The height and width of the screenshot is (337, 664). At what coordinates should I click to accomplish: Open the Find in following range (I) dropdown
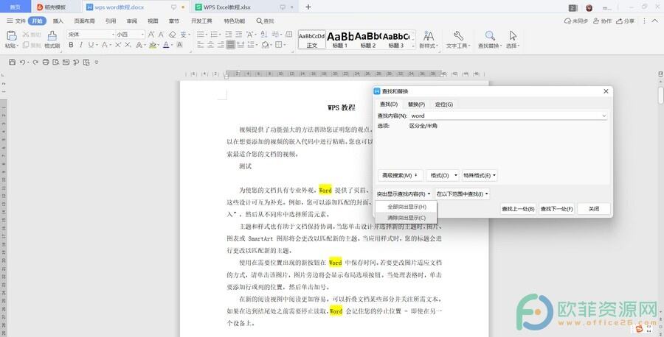tap(463, 194)
